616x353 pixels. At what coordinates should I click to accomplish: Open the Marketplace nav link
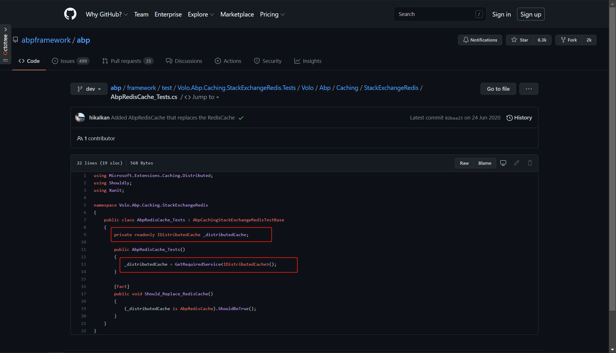point(237,14)
